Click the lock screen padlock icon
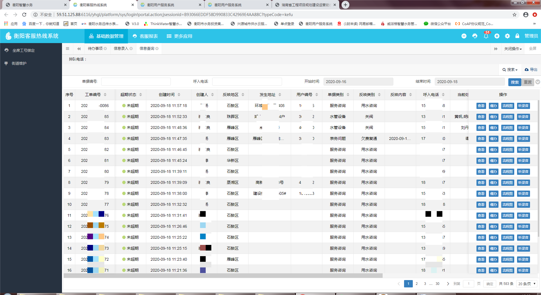Screen dimensions: 541x295 517,36
